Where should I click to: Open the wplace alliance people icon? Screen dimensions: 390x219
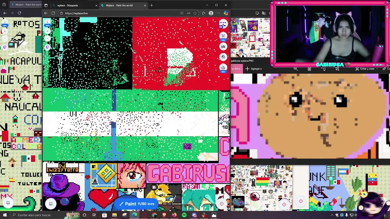click(x=223, y=47)
